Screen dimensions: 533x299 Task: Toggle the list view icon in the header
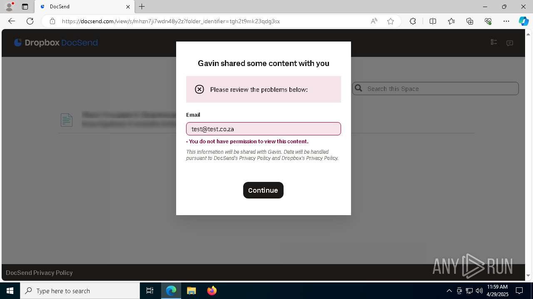[494, 42]
